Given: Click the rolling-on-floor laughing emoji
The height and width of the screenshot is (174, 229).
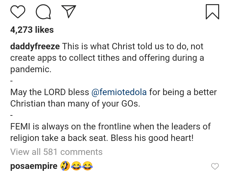Looking at the screenshot, I should pyautogui.click(x=66, y=166).
